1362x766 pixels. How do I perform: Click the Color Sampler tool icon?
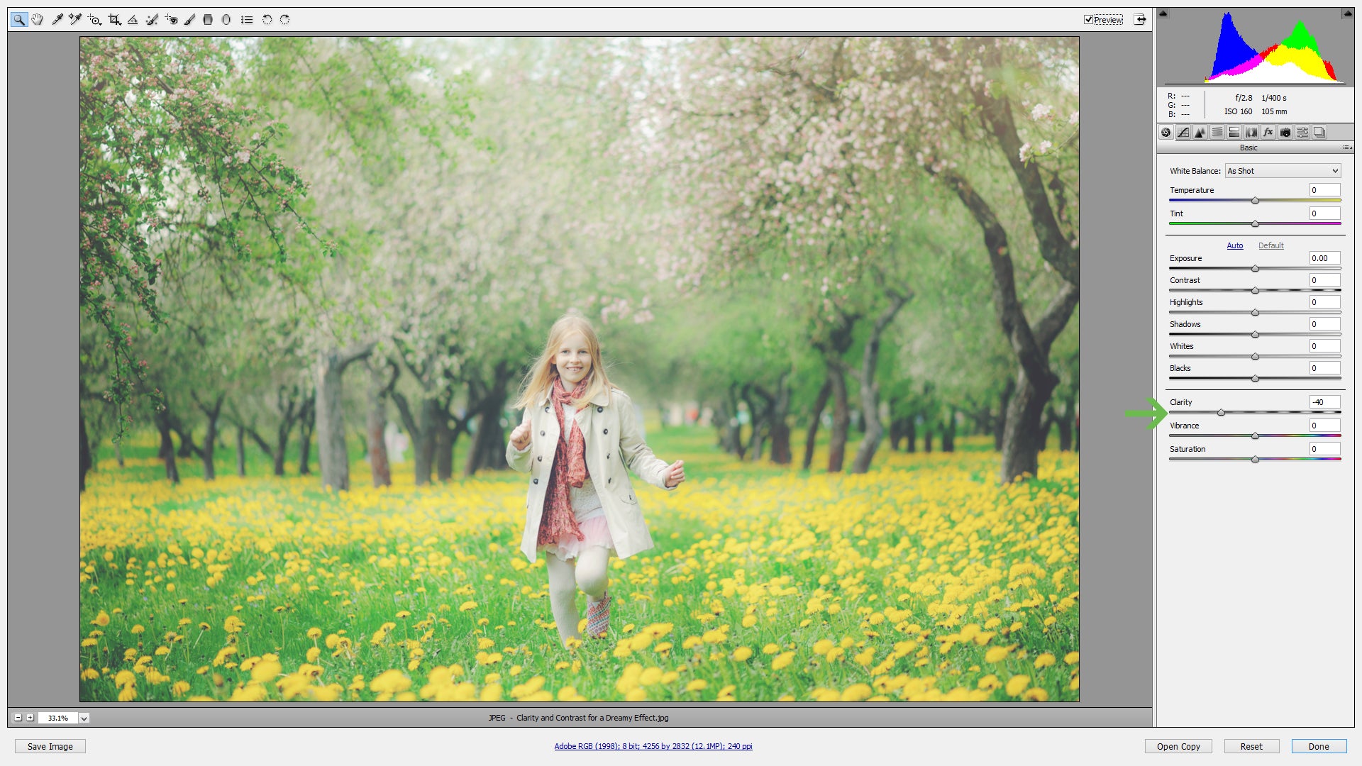(74, 20)
